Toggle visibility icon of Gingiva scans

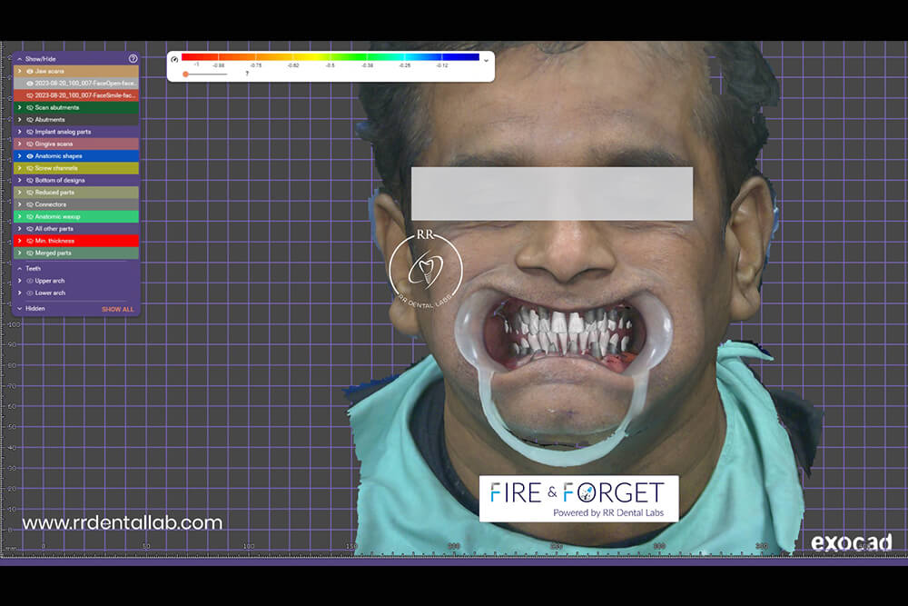(30, 144)
